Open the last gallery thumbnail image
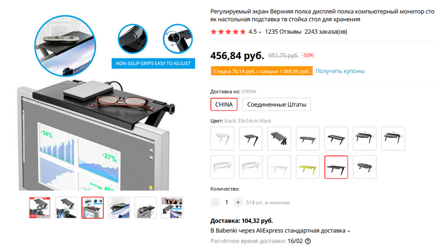This screenshot has width=442, height=247. coord(172,208)
